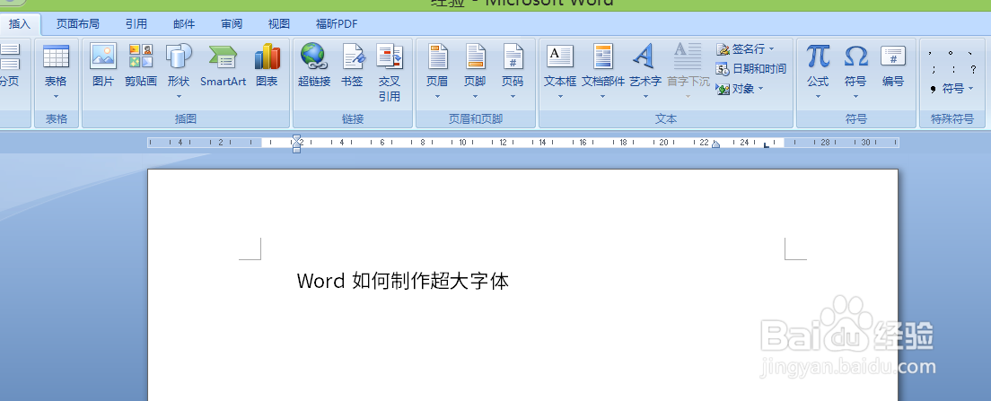
Task: Expand the 形状 shapes dropdown arrow
Action: tap(179, 97)
